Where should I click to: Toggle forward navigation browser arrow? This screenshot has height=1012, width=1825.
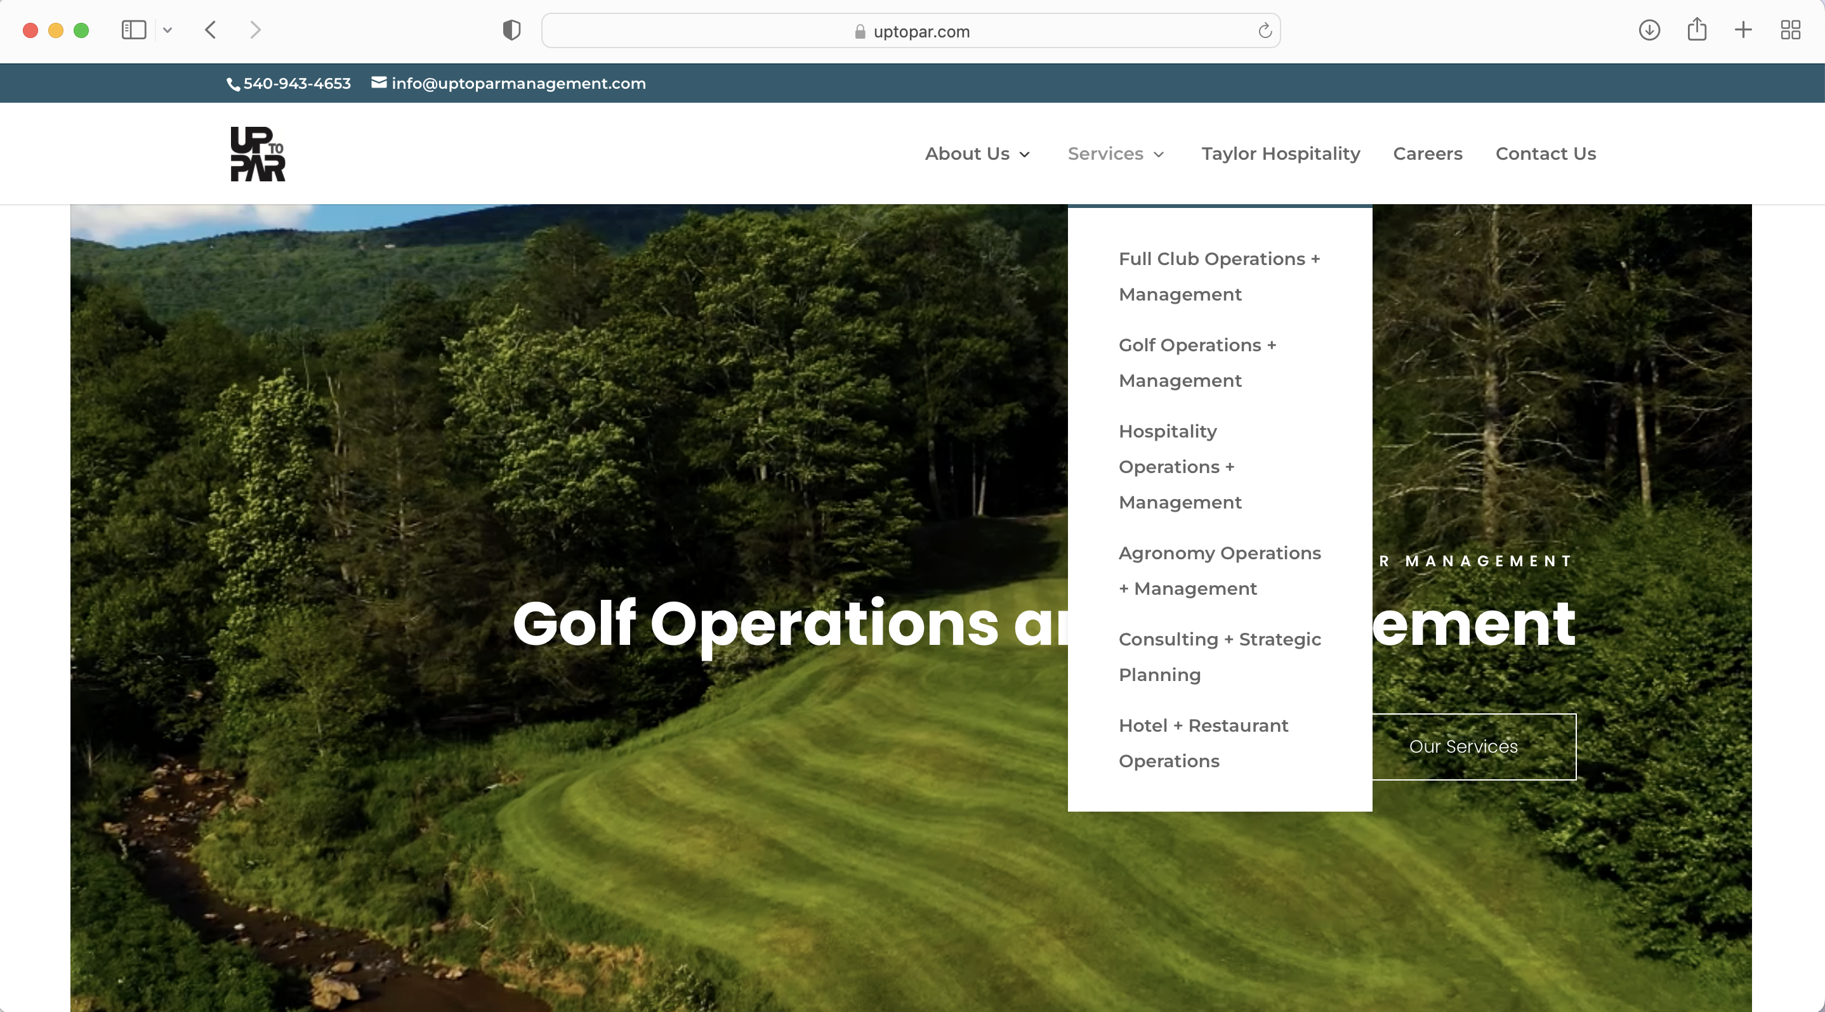[256, 30]
